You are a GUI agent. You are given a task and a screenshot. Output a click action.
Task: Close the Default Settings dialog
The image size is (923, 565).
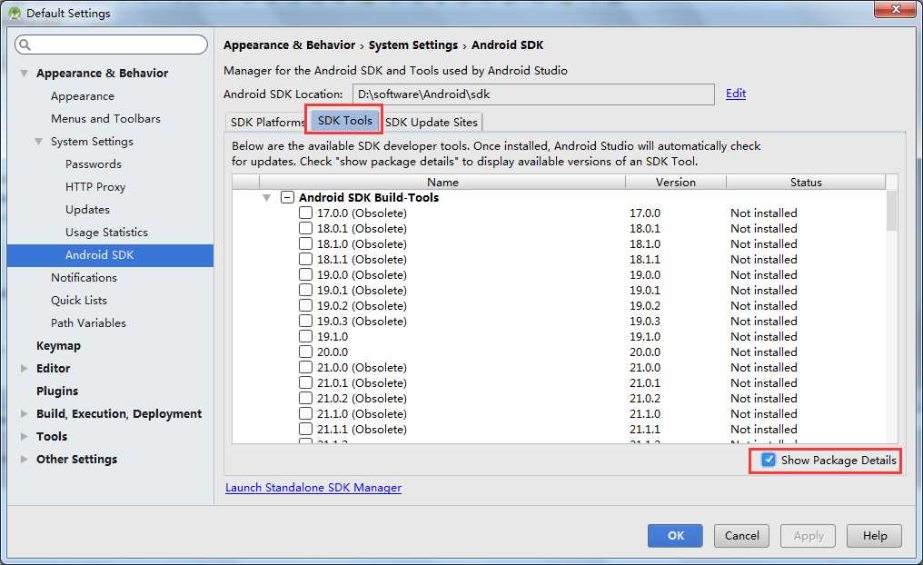(895, 9)
